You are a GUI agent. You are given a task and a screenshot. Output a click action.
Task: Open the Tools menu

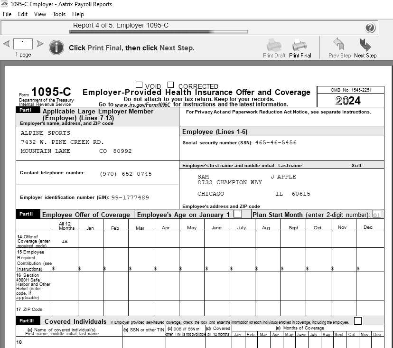click(x=59, y=14)
